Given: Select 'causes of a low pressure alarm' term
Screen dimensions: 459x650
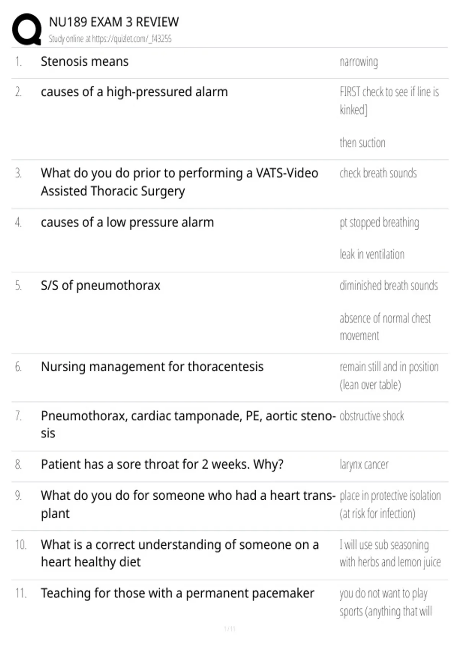Looking at the screenshot, I should [x=127, y=222].
